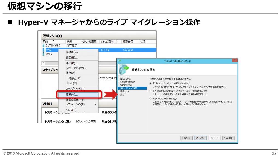Select the VM01 virtual machine row

tap(99, 50)
